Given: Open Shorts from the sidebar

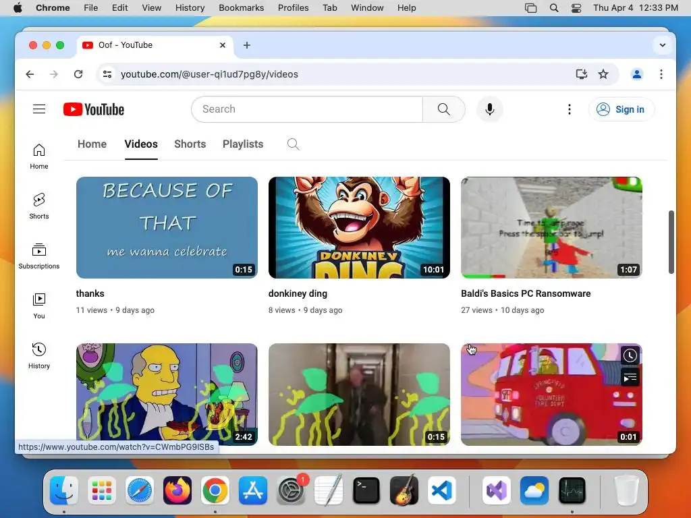Looking at the screenshot, I should point(39,206).
